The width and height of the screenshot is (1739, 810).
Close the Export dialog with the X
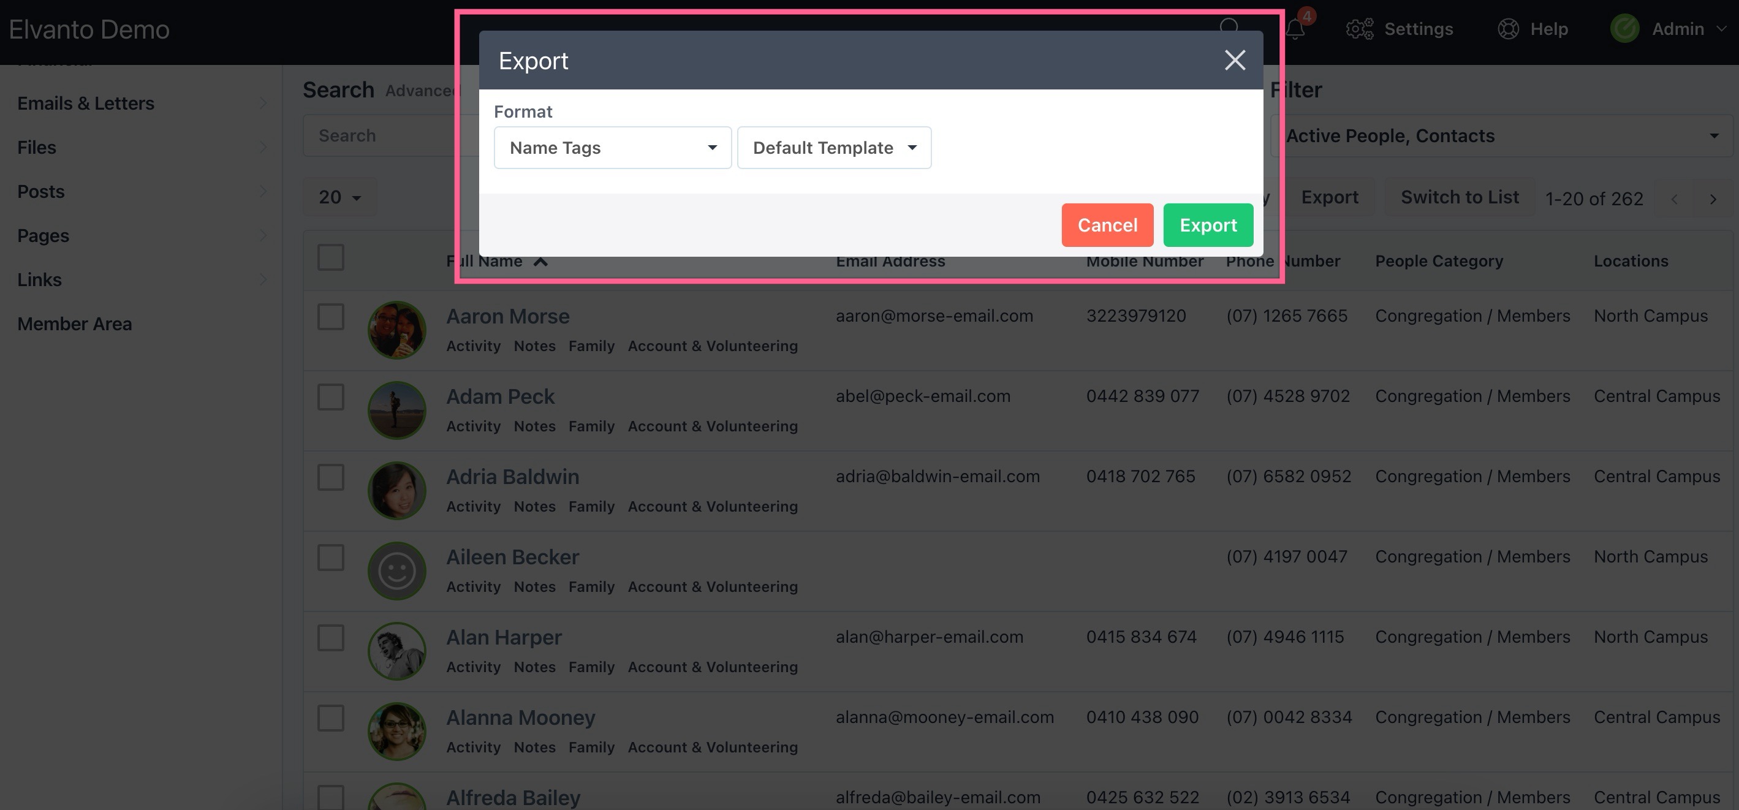1235,60
